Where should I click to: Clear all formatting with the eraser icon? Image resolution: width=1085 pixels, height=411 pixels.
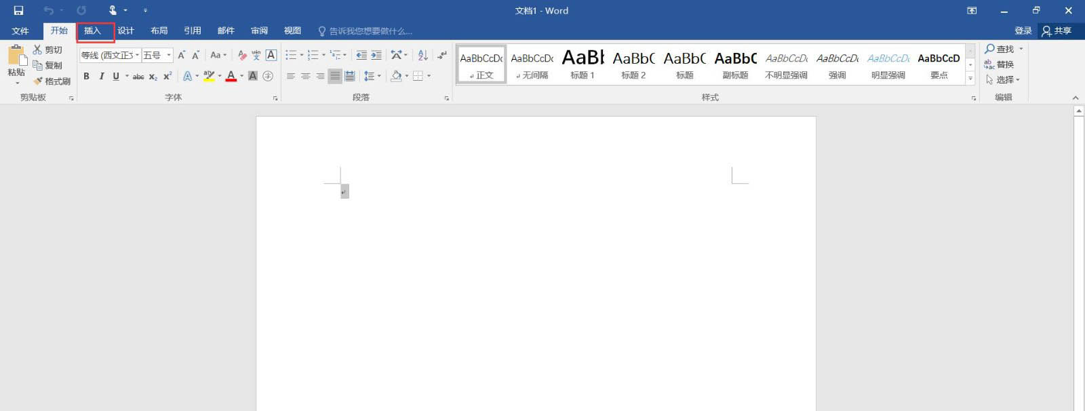pos(242,55)
